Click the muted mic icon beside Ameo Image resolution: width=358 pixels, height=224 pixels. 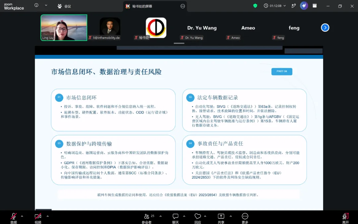228,38
